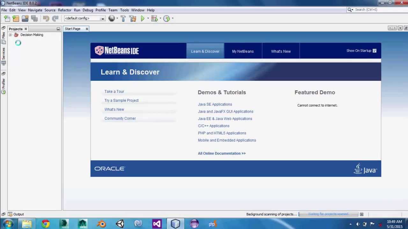The image size is (408, 229).
Task: Click the New File toolbar icon
Action: 7,18
